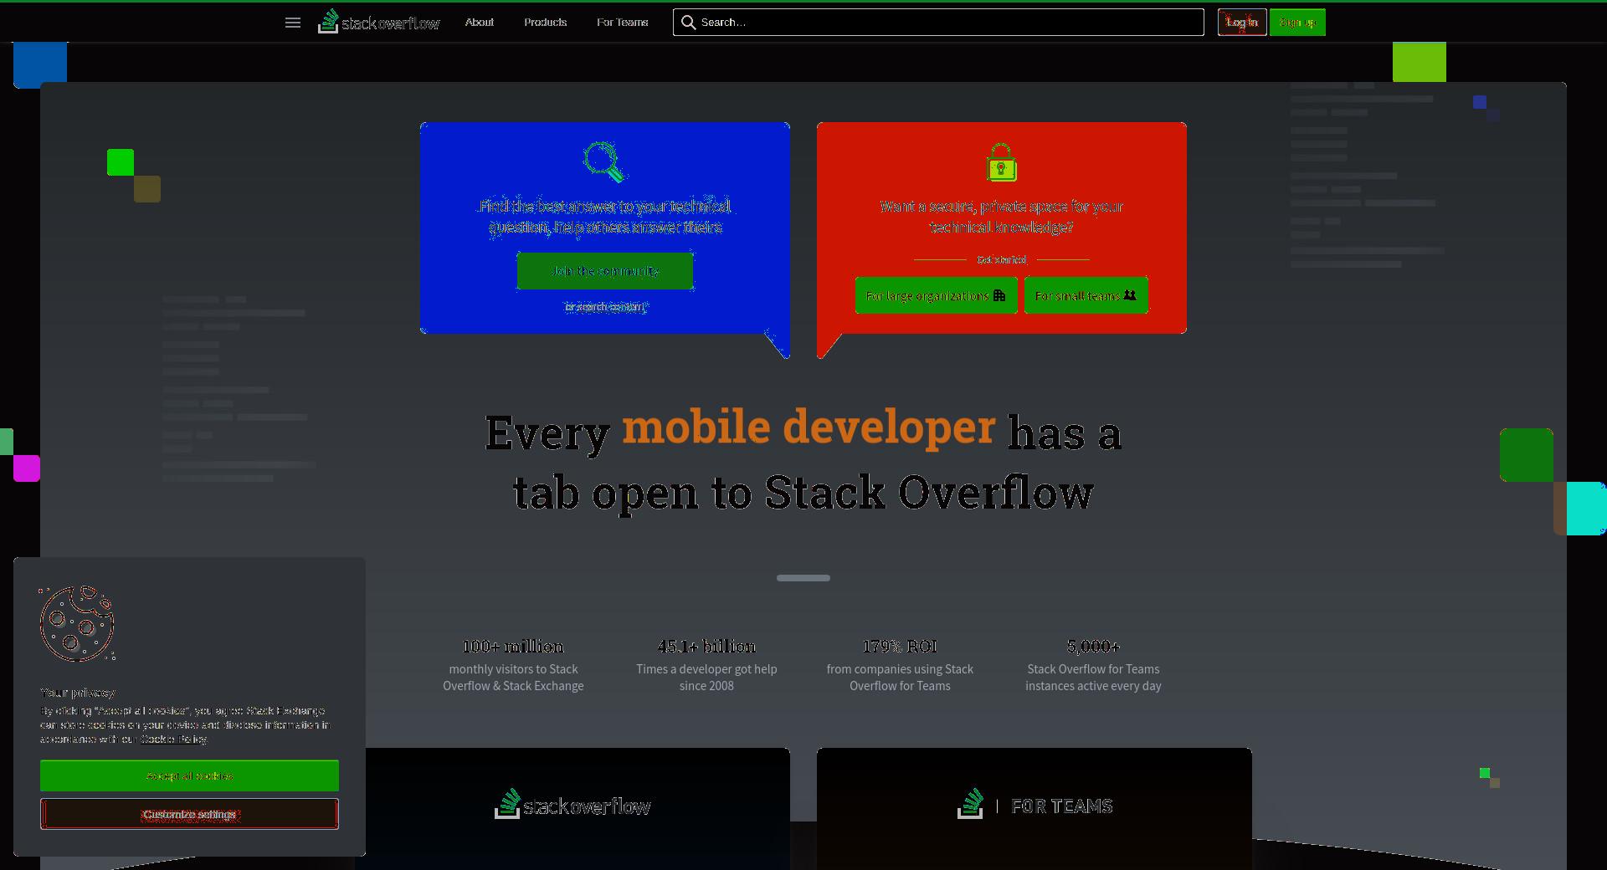
Task: Click 'Your privacy' heading in cookie banner
Action: click(78, 693)
